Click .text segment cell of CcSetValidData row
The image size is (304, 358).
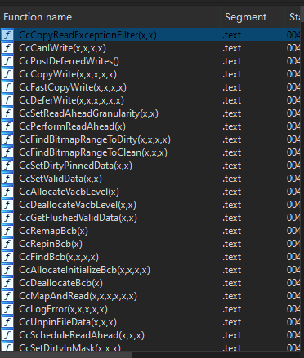[x=232, y=179]
